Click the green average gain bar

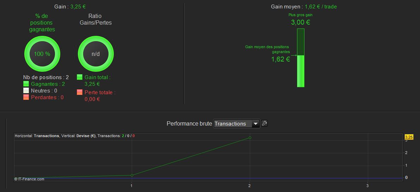tap(301, 71)
